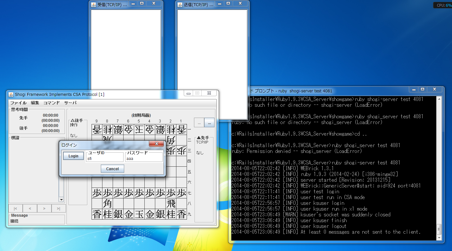Click the 棋譜 list scroll down arrow

click(x=61, y=199)
